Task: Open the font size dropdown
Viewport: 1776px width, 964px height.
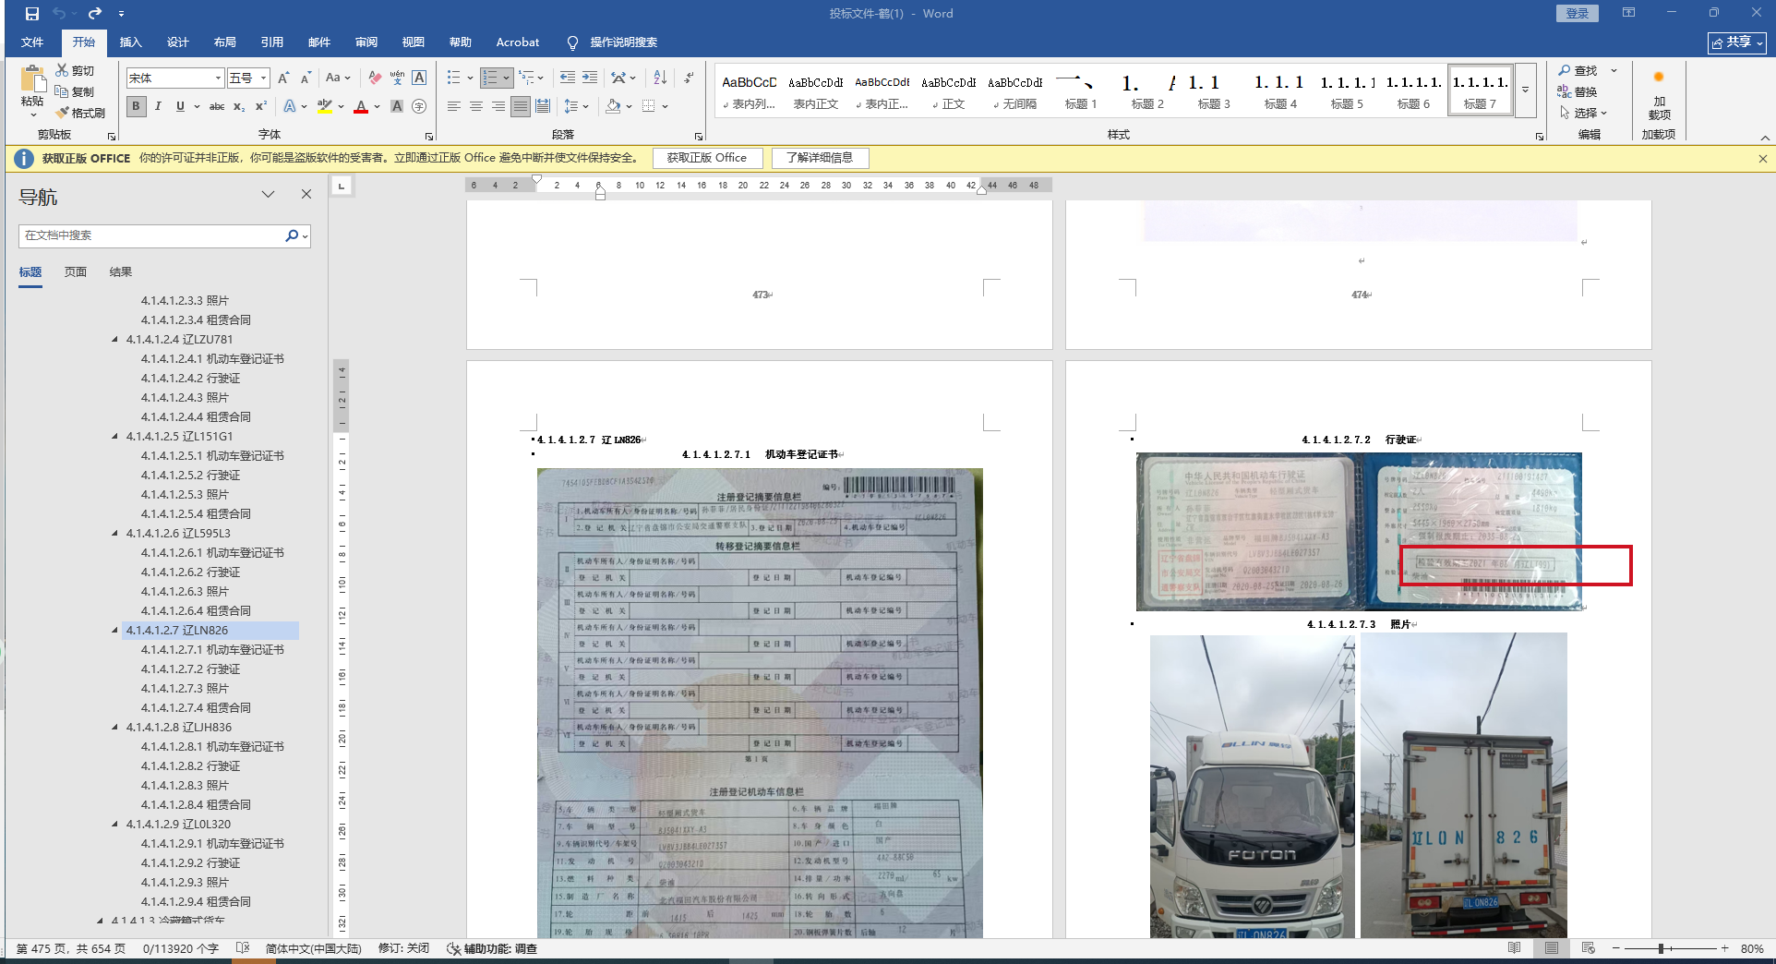Action: [x=264, y=78]
